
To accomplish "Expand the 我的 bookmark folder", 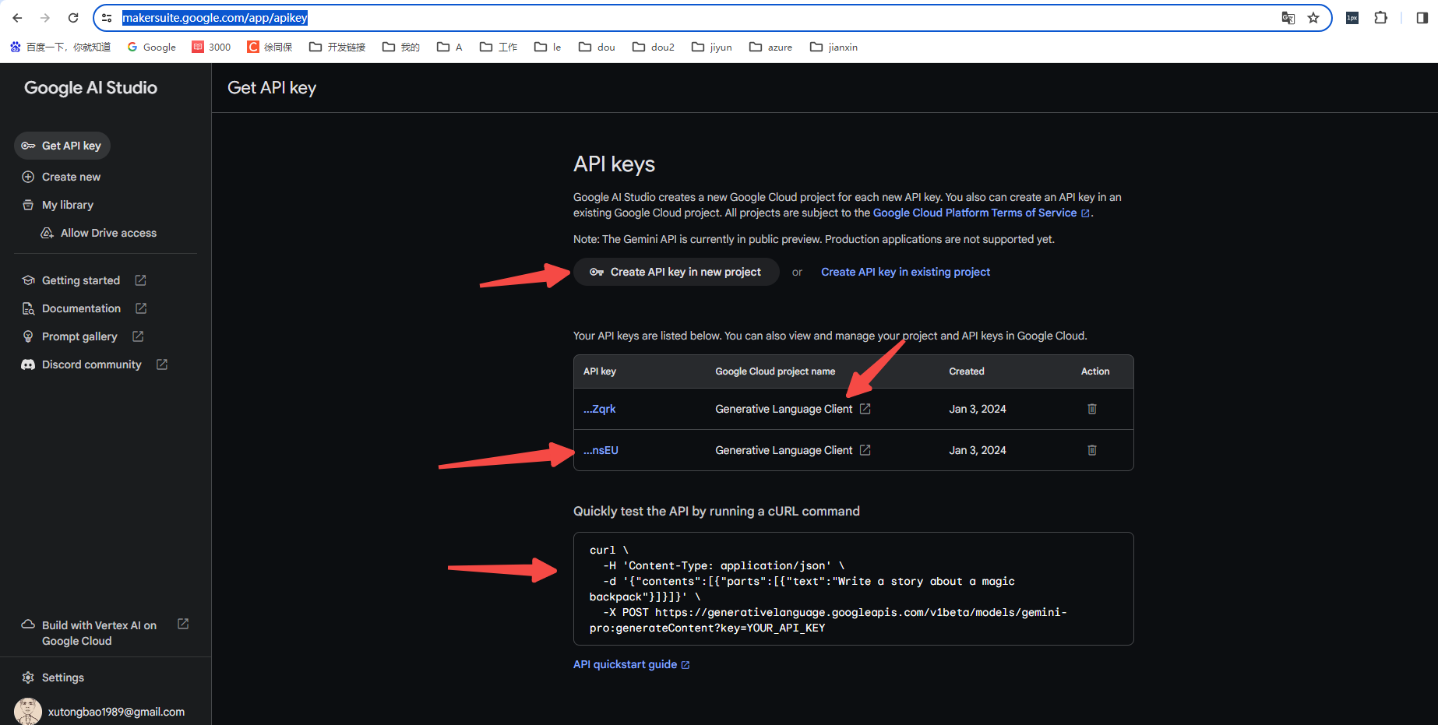I will coord(401,47).
